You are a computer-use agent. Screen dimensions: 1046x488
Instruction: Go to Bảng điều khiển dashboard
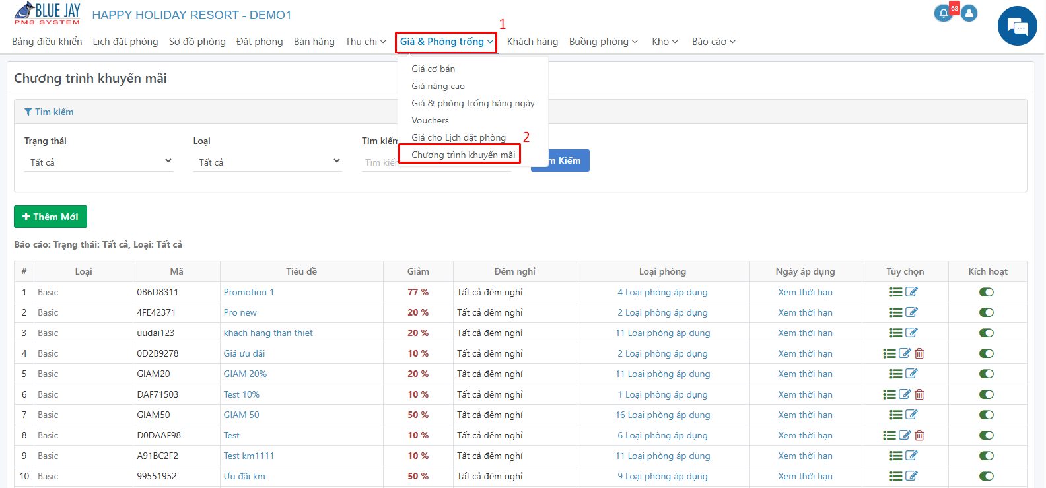(x=47, y=42)
